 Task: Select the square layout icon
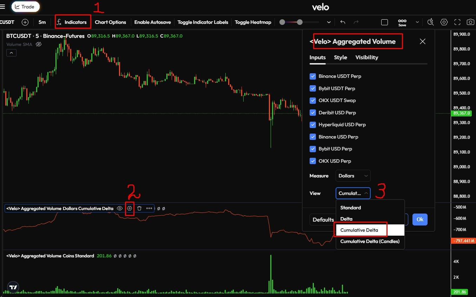pyautogui.click(x=384, y=22)
